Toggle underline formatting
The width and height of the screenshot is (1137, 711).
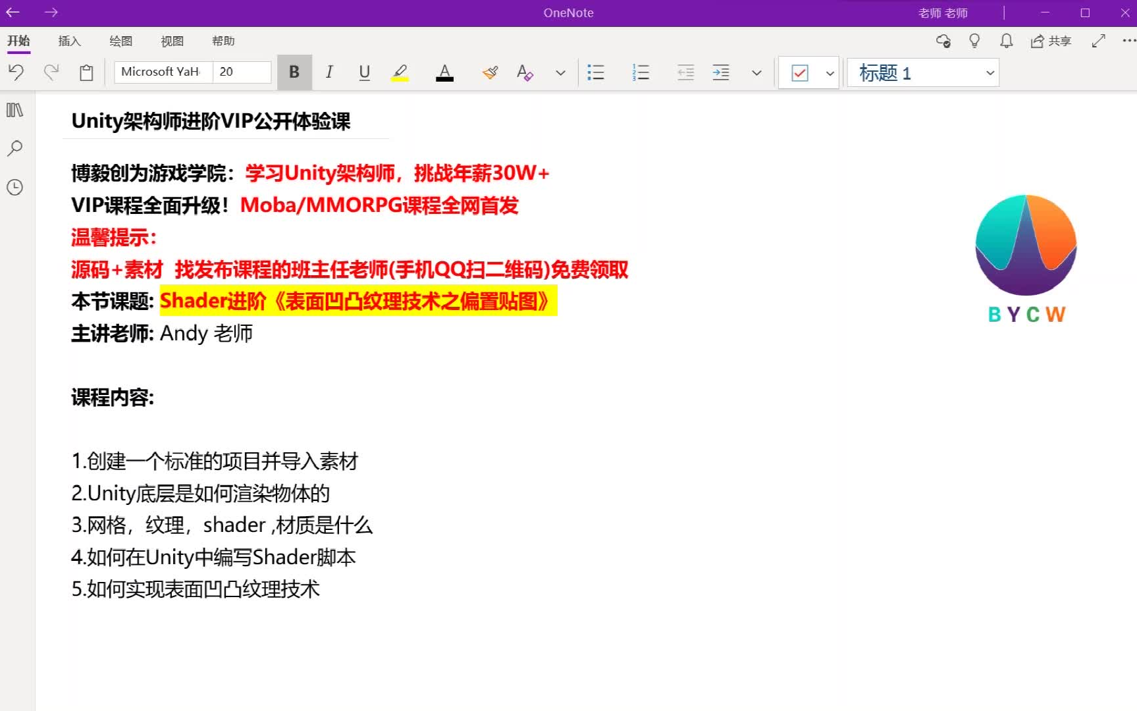365,72
